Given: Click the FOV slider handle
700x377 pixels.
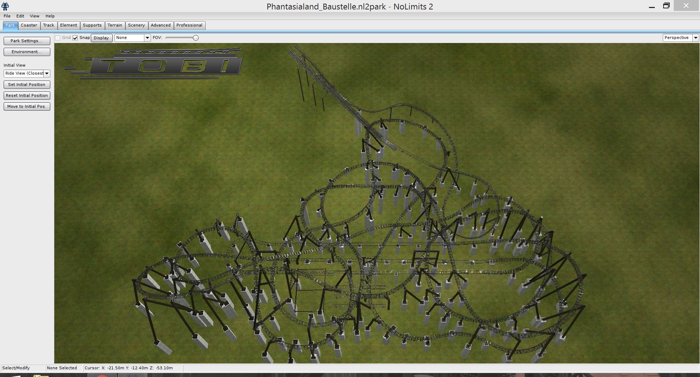Looking at the screenshot, I should tap(196, 38).
